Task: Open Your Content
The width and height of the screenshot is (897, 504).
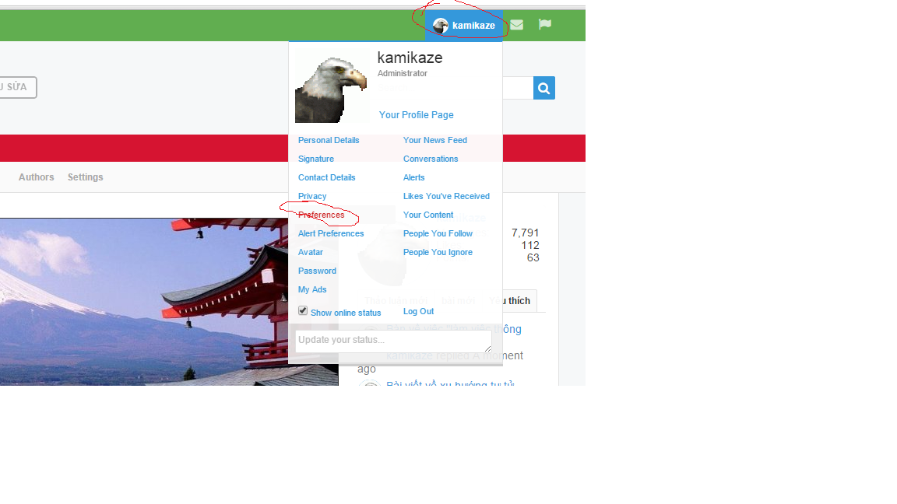Action: (x=428, y=215)
